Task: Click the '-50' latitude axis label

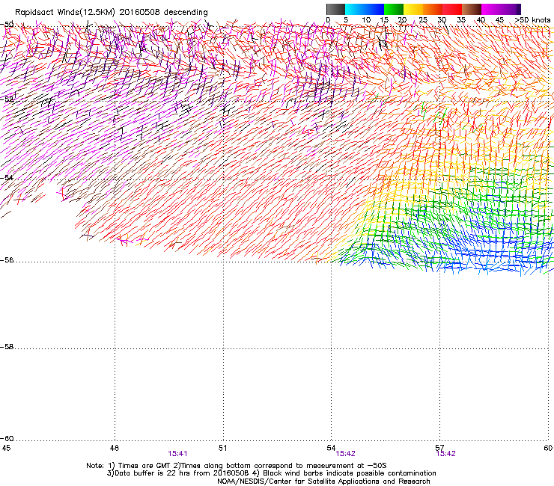Action: tap(7, 25)
